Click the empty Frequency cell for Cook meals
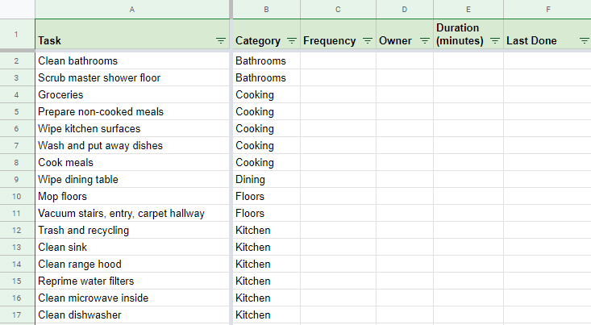This screenshot has height=325, width=591. pos(338,163)
